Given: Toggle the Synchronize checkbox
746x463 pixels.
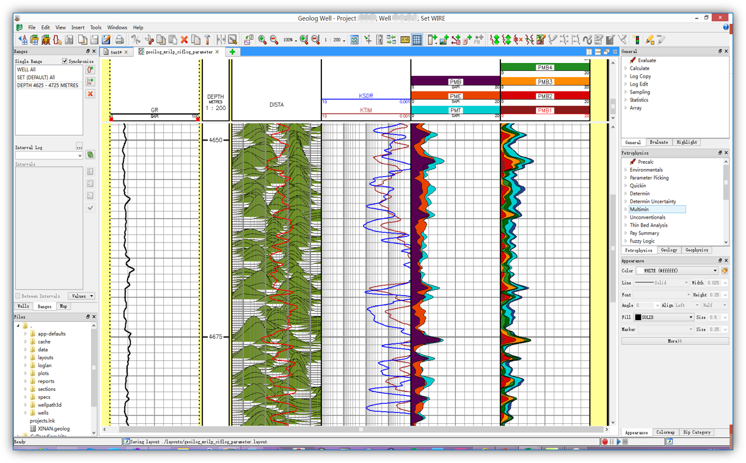Looking at the screenshot, I should [x=65, y=61].
